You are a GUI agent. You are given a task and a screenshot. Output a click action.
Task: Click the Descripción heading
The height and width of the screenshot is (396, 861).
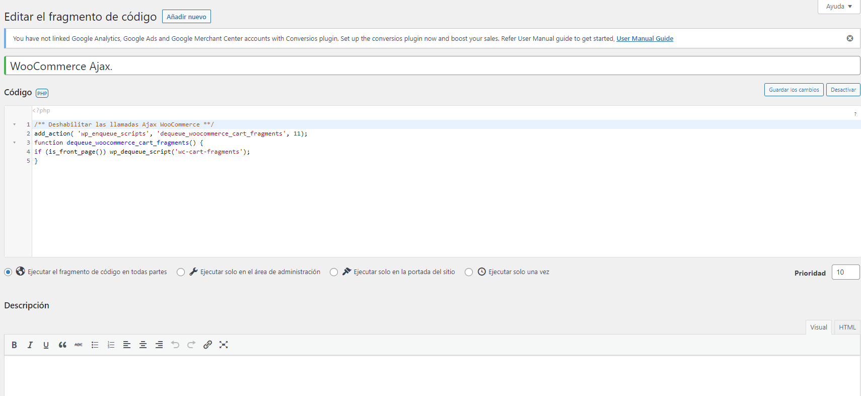[x=27, y=305]
